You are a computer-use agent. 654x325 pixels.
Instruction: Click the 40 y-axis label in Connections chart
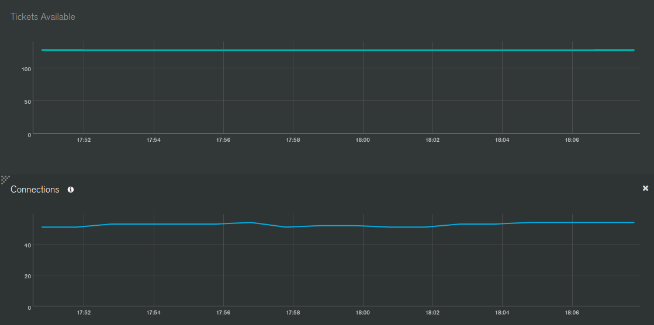pyautogui.click(x=28, y=246)
